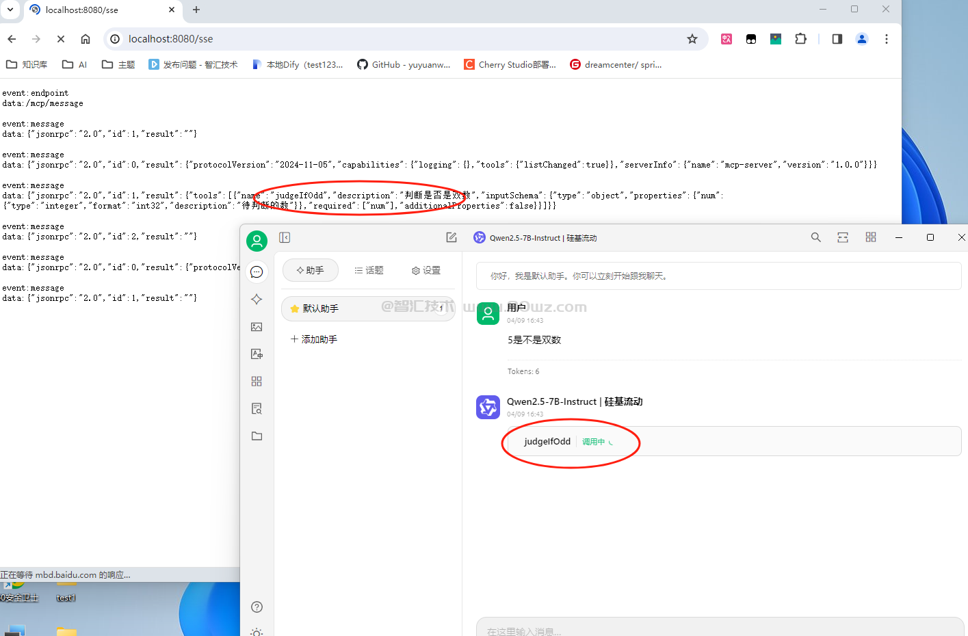Click the new topic edit icon
Image resolution: width=968 pixels, height=636 pixels.
click(x=452, y=237)
